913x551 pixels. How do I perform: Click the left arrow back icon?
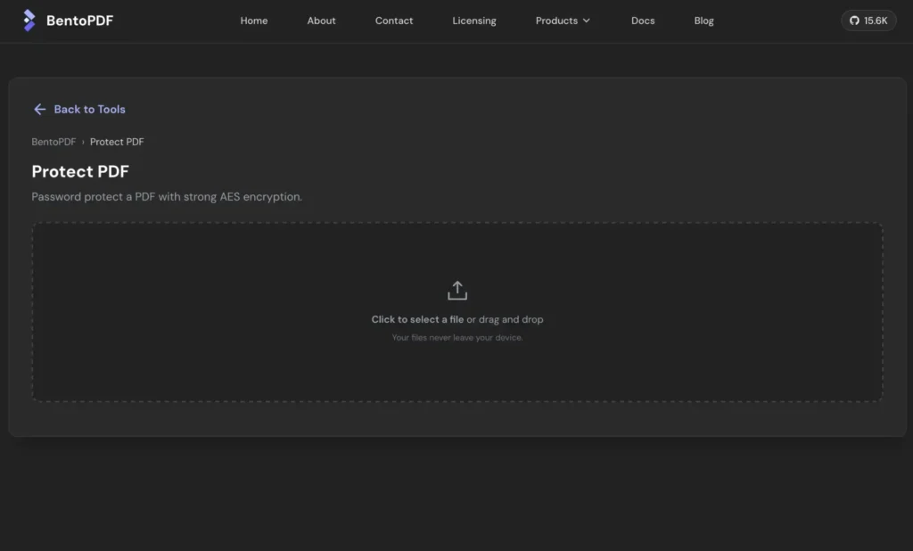[x=39, y=109]
